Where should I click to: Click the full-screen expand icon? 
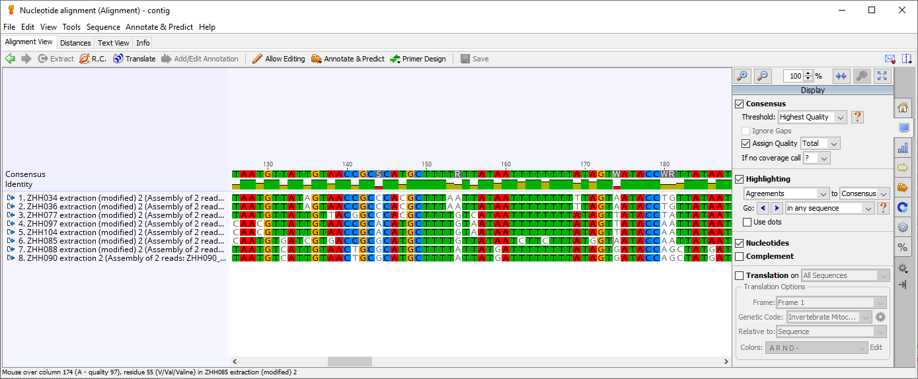882,76
